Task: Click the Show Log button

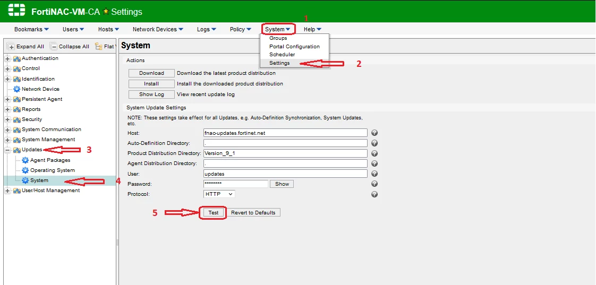Action: click(x=151, y=94)
